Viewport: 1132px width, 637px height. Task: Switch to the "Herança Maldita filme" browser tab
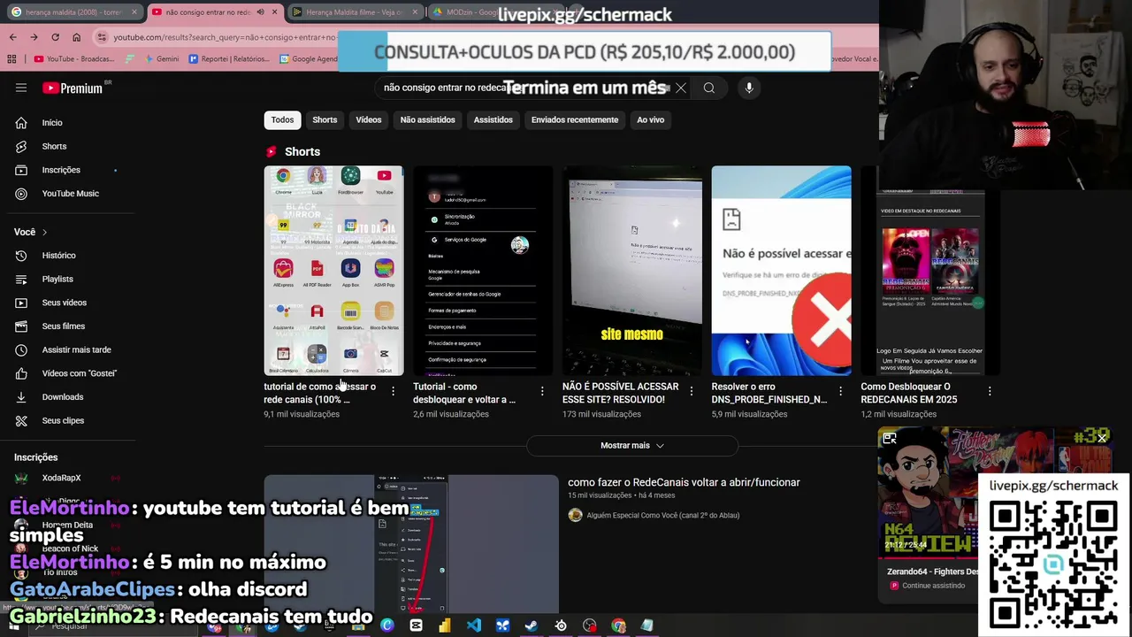pos(354,12)
